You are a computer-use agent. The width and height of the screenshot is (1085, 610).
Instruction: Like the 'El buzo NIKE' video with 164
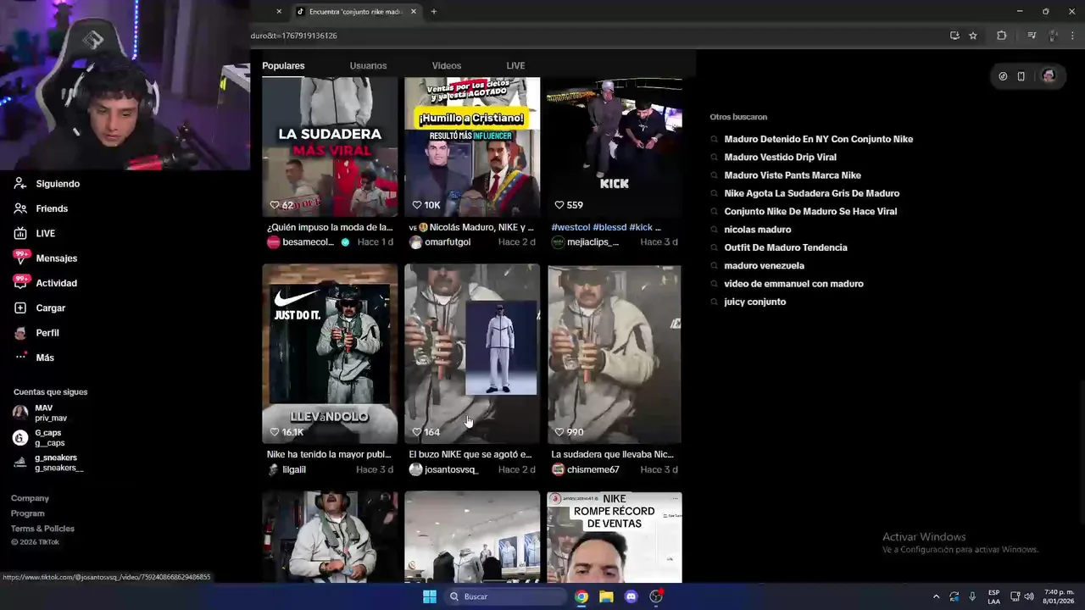[417, 432]
